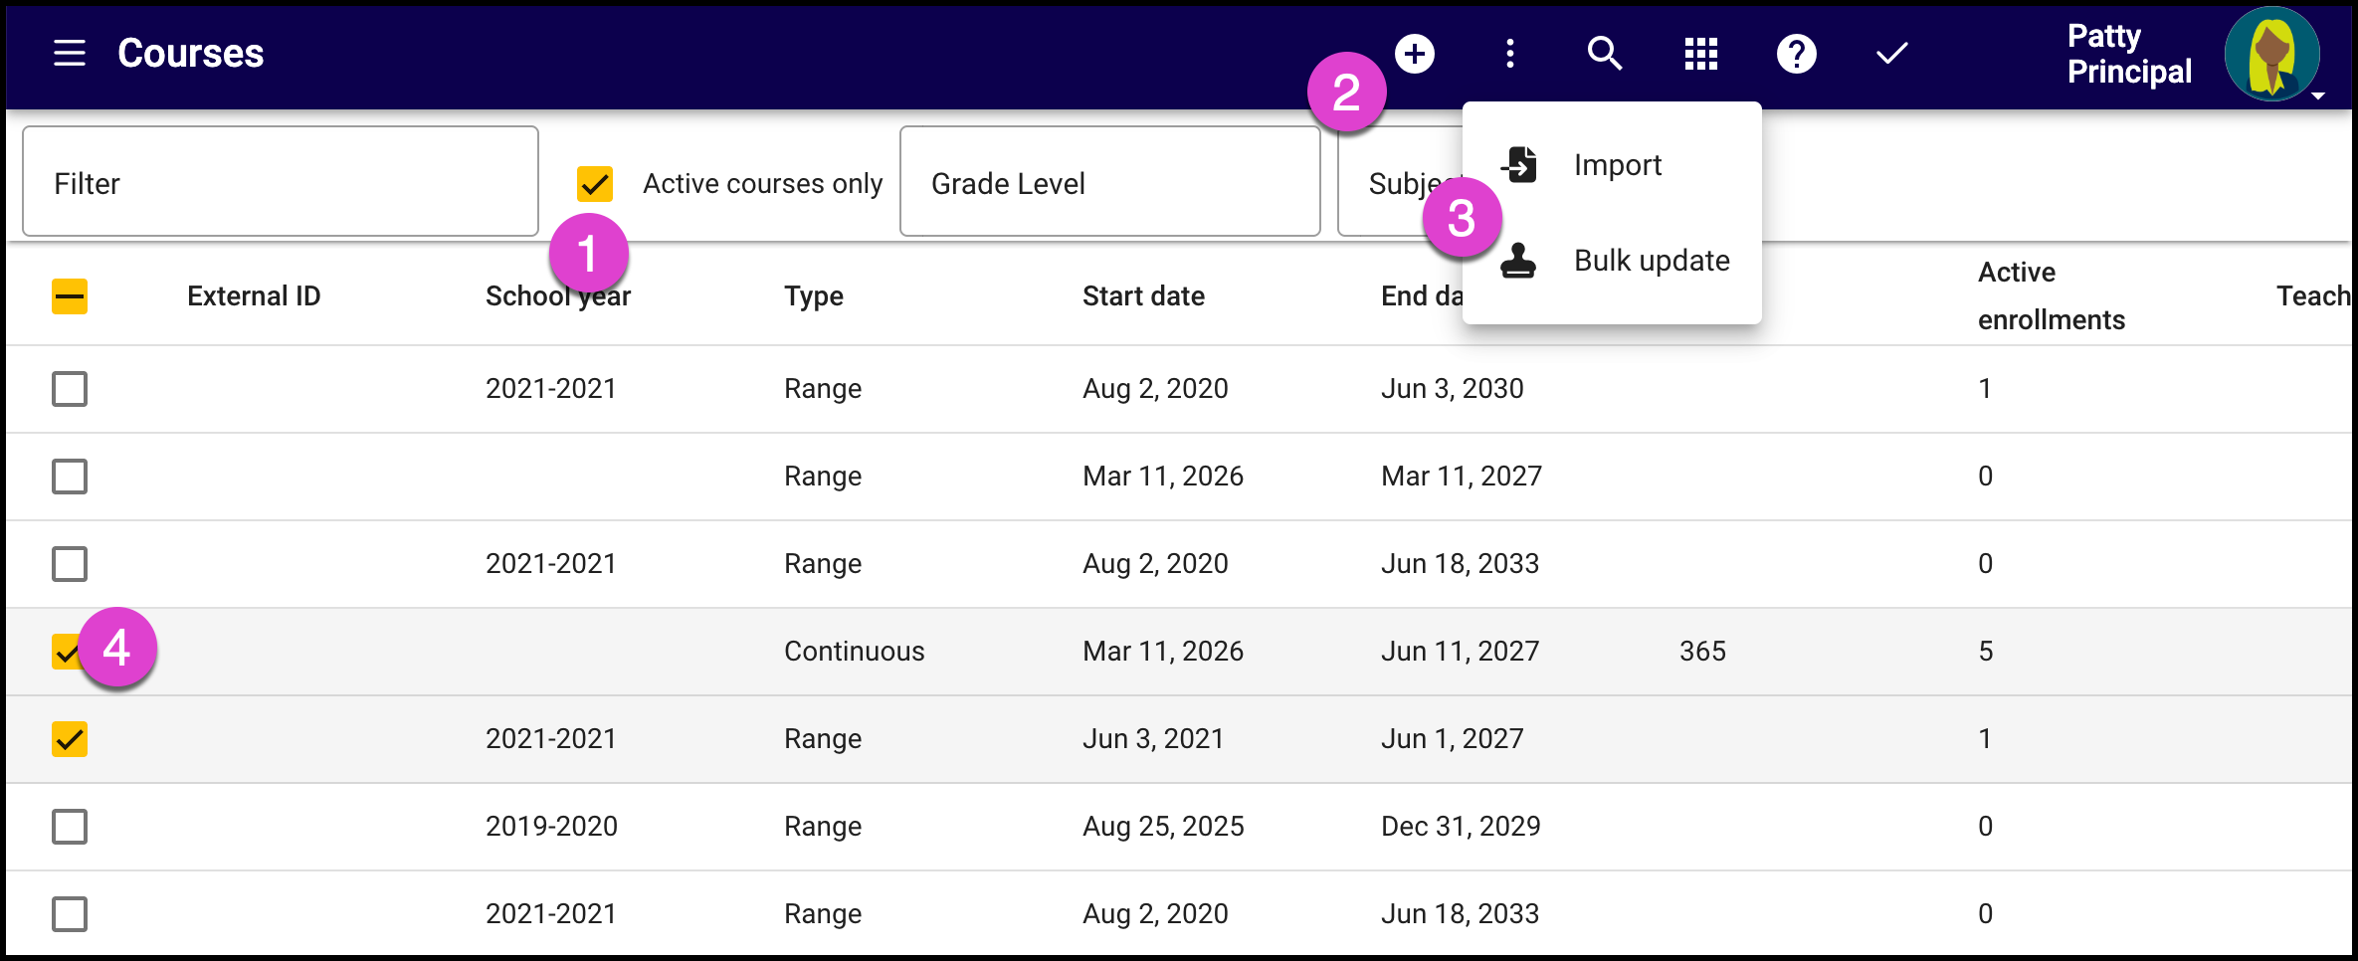This screenshot has width=2358, height=961.
Task: Choose Bulk update from the menu
Action: (x=1612, y=261)
